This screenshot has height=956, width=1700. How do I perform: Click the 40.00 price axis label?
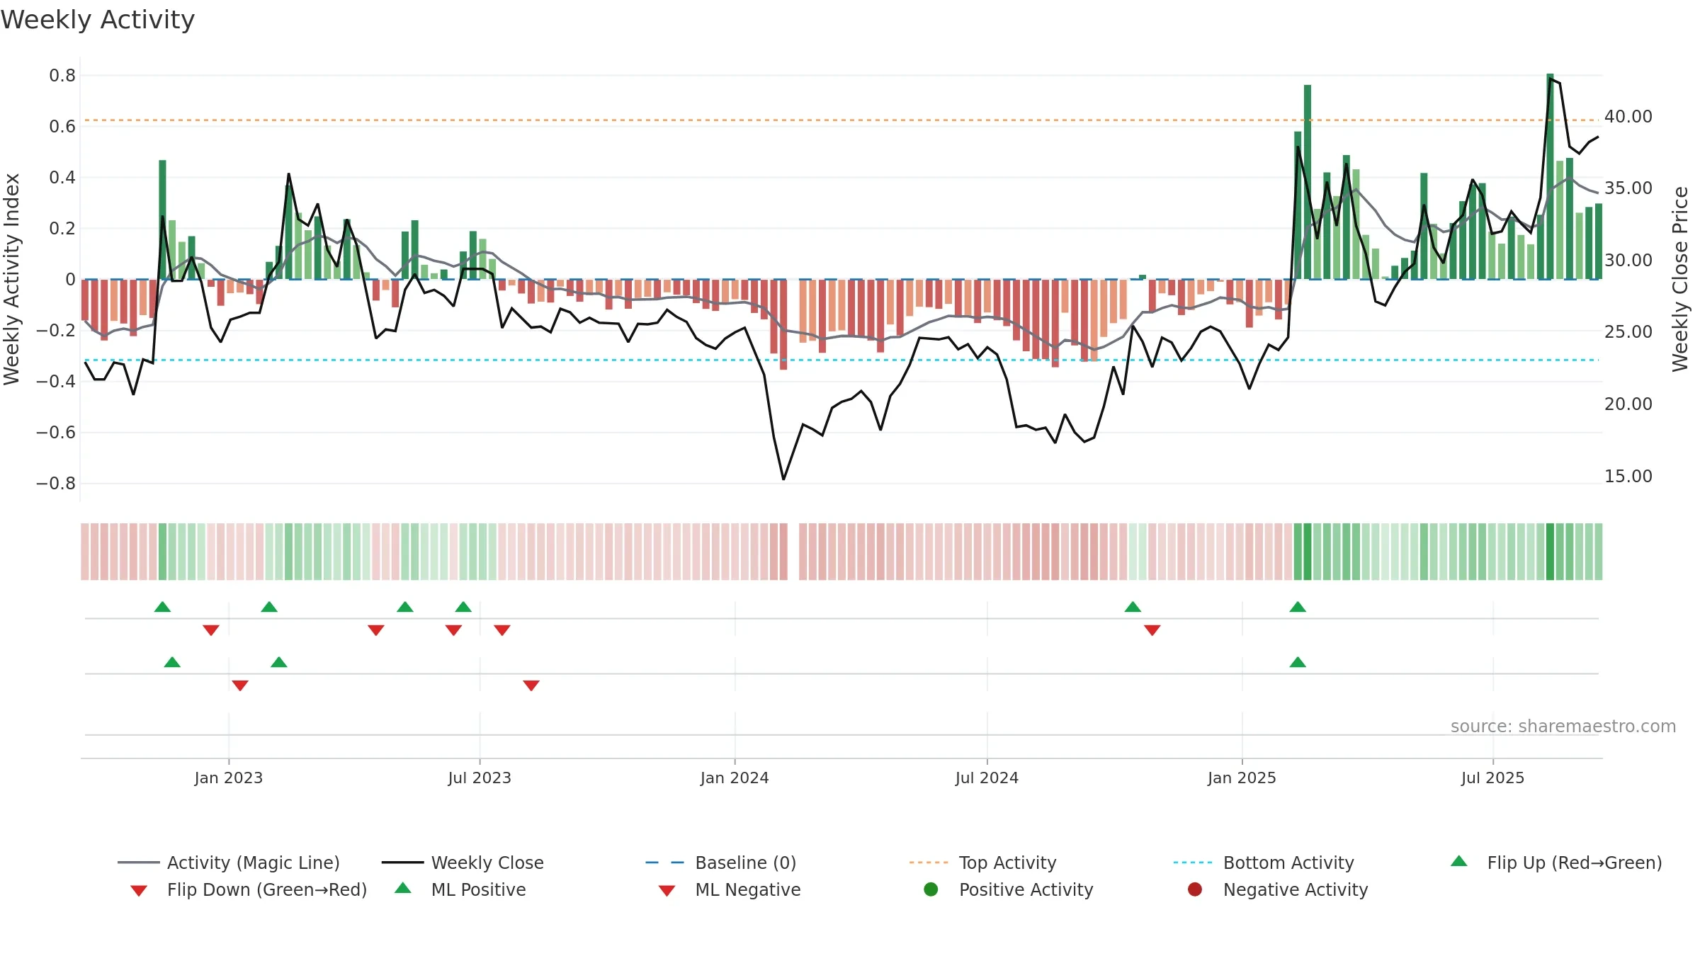[1628, 116]
